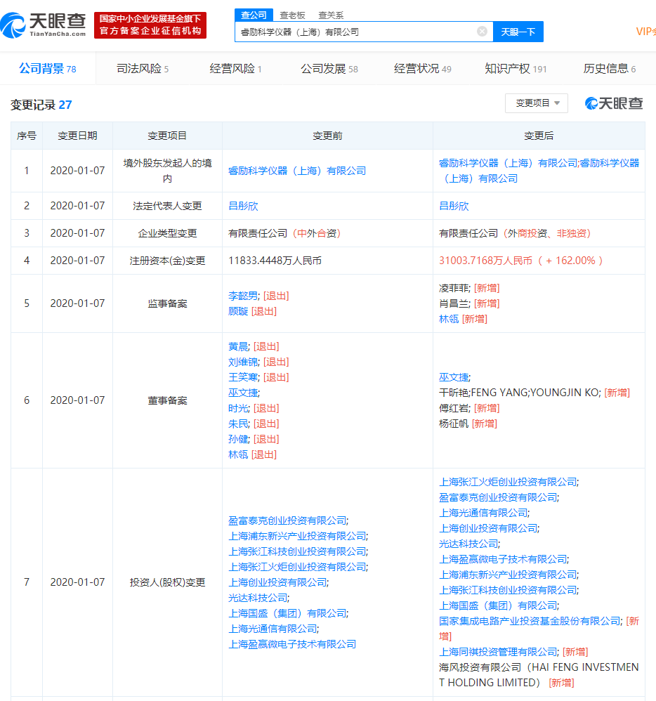Open the 变更项目 filter dropdown
The width and height of the screenshot is (656, 701).
(537, 103)
